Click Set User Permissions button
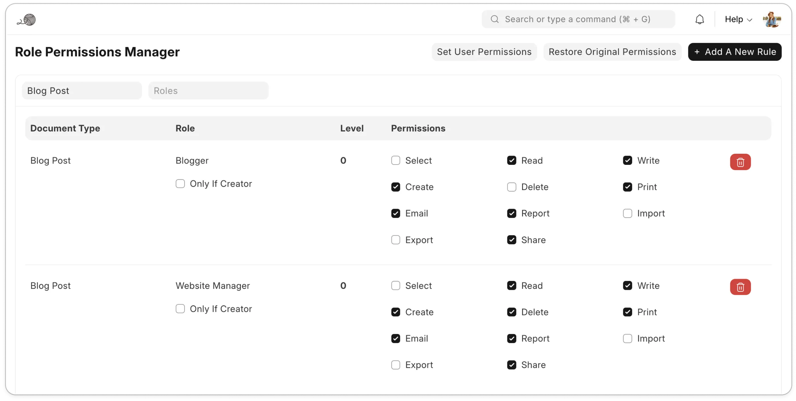 tap(484, 52)
